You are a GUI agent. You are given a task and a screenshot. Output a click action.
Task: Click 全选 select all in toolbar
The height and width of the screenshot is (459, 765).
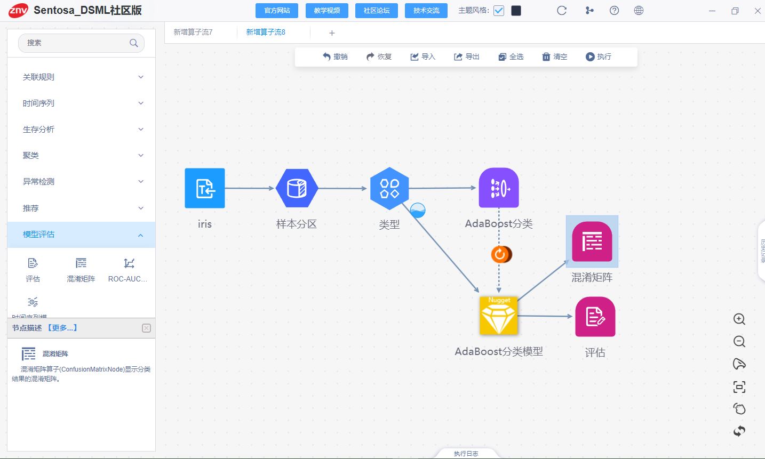pyautogui.click(x=511, y=57)
